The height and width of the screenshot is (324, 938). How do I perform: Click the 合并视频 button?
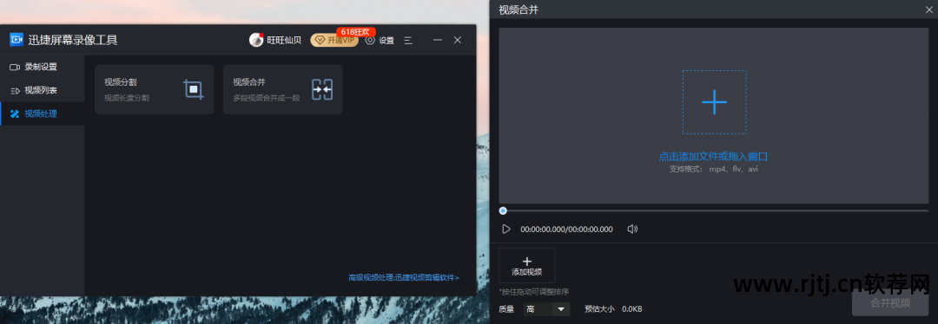point(890,302)
